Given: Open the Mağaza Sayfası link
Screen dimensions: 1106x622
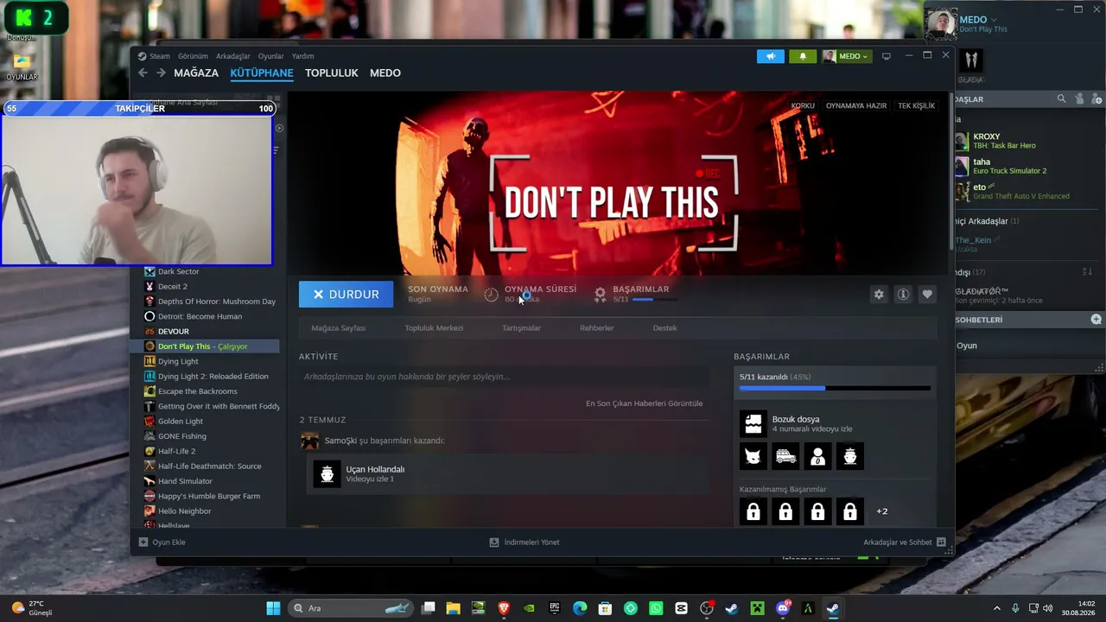Looking at the screenshot, I should coord(339,328).
